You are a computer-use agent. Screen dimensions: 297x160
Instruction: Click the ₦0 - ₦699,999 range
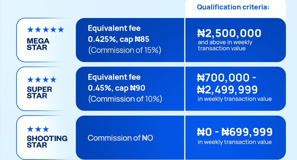click(235, 132)
